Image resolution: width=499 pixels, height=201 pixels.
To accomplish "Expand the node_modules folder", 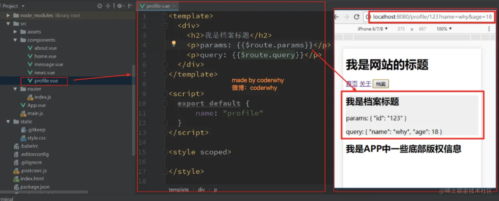I will pos(8,15).
